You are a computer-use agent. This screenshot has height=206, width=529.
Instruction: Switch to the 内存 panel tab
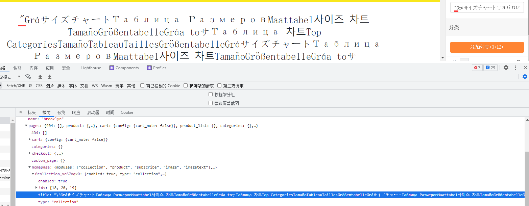(33, 68)
